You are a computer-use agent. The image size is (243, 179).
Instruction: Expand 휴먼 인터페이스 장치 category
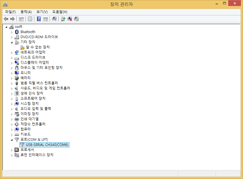[12, 155]
